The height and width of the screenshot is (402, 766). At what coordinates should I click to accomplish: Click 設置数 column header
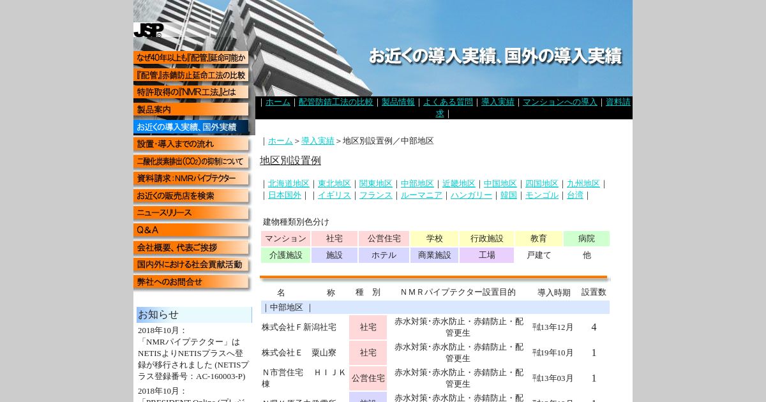pos(594,292)
